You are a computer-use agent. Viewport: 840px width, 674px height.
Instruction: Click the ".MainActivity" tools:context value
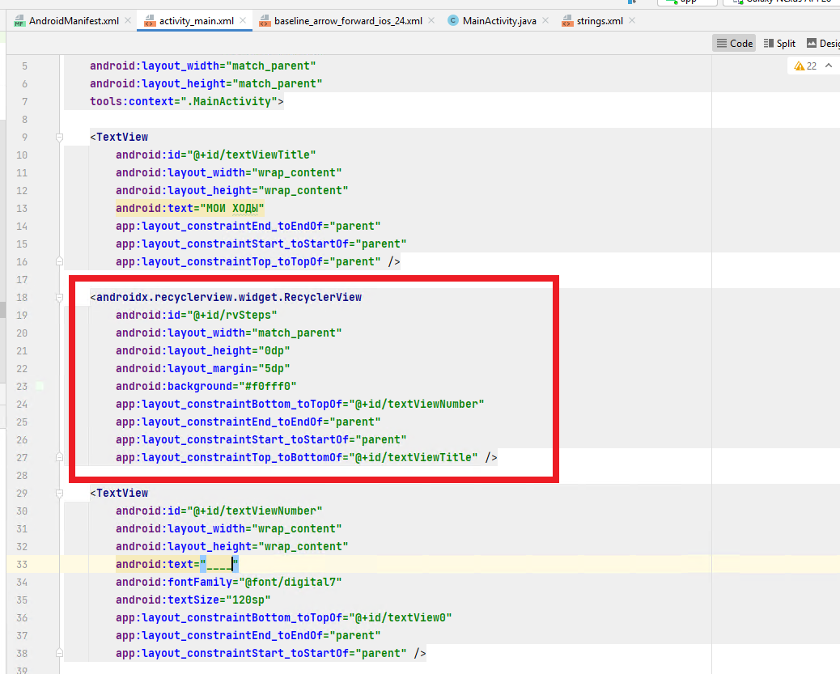click(x=232, y=101)
